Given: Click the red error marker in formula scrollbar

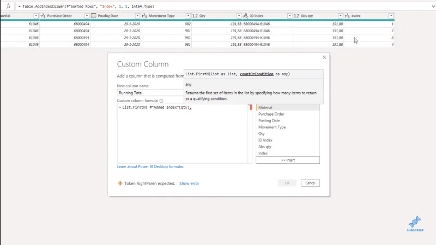Looking at the screenshot, I should [x=251, y=107].
